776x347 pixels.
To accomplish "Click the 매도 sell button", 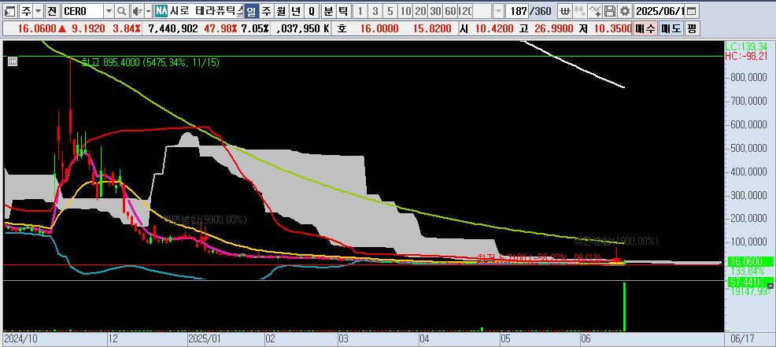I will pyautogui.click(x=671, y=28).
